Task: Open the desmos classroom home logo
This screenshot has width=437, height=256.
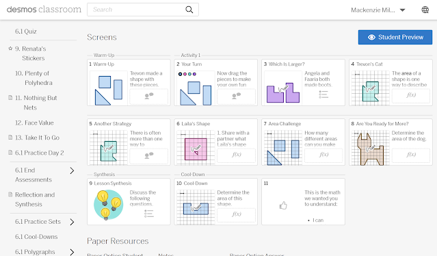Action: (44, 10)
